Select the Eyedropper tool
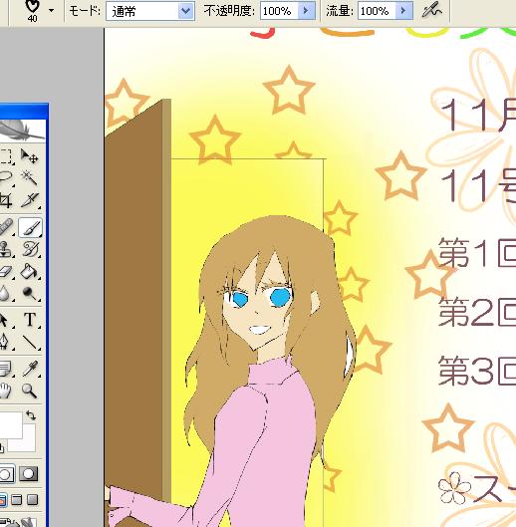Viewport: 516px width, 527px height. [x=30, y=369]
